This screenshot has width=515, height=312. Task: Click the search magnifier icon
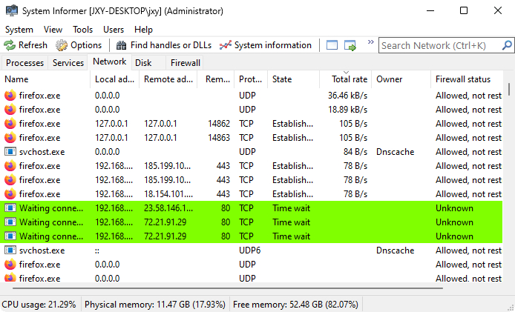503,45
